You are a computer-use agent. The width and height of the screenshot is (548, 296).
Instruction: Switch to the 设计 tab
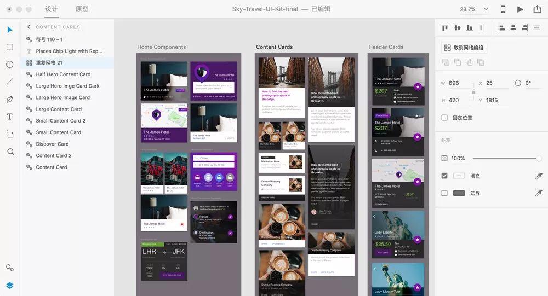(x=52, y=9)
